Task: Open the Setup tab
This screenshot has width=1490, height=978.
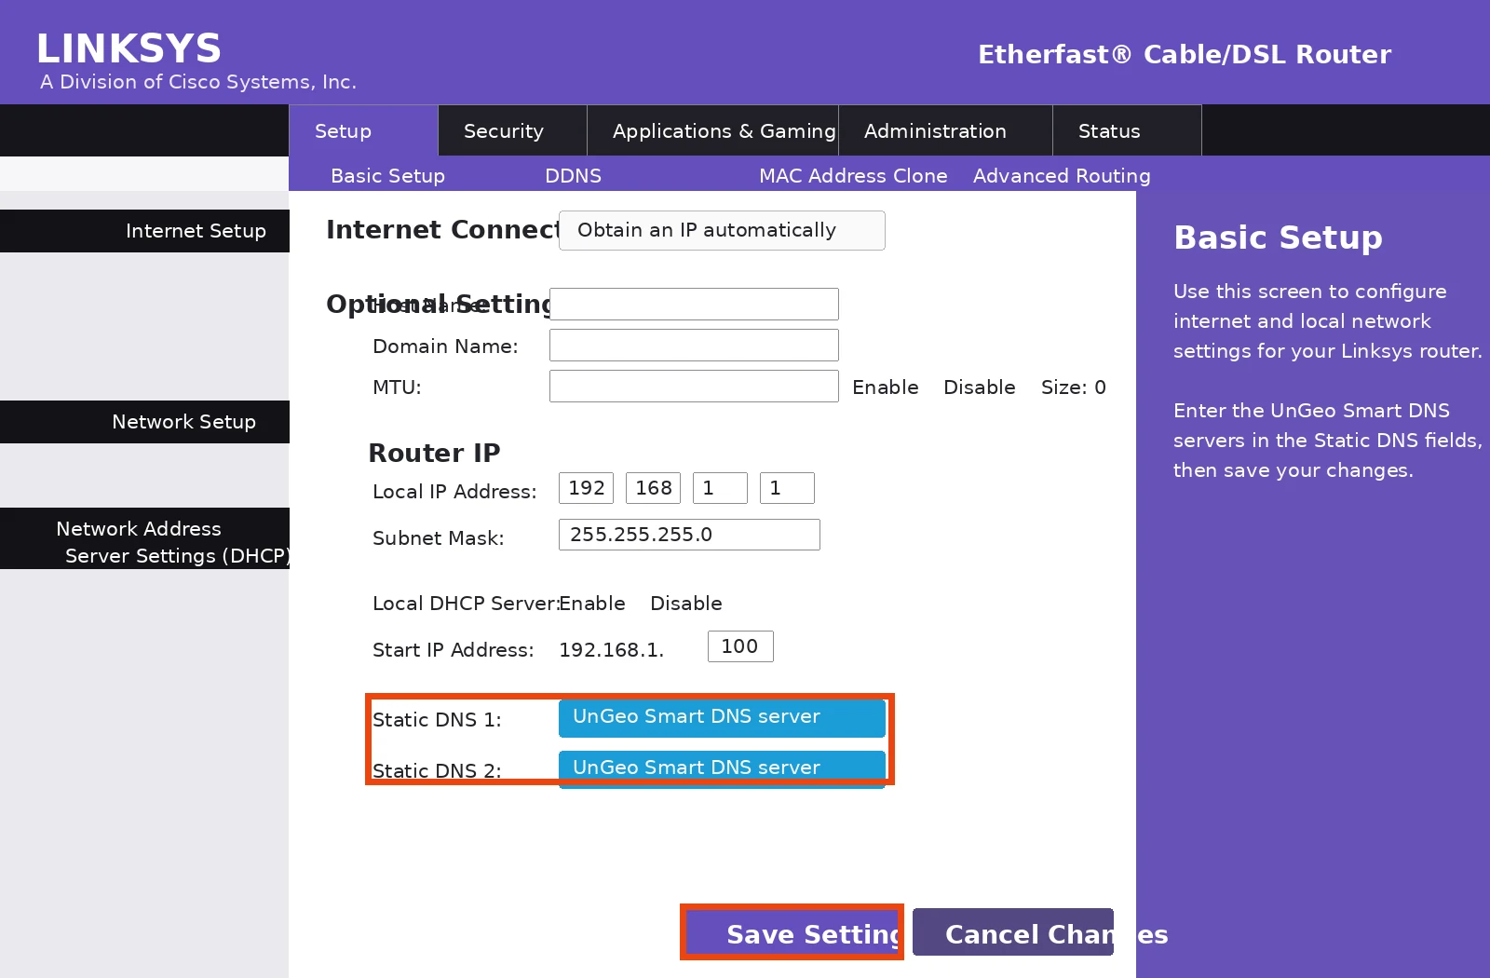Action: tap(363, 130)
